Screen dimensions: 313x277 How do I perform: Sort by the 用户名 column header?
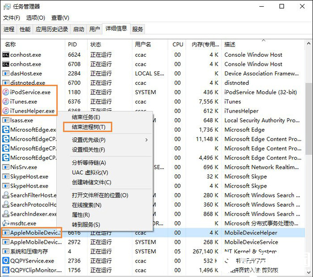pyautogui.click(x=150, y=44)
